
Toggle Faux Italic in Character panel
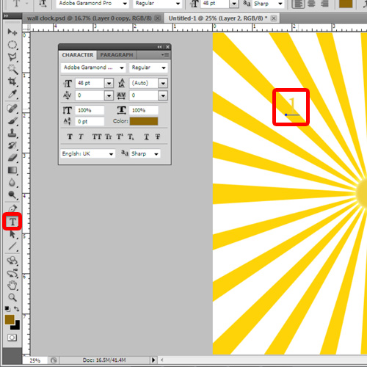coord(81,137)
